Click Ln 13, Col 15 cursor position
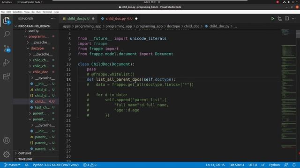The height and width of the screenshot is (168, 300). 215,165
